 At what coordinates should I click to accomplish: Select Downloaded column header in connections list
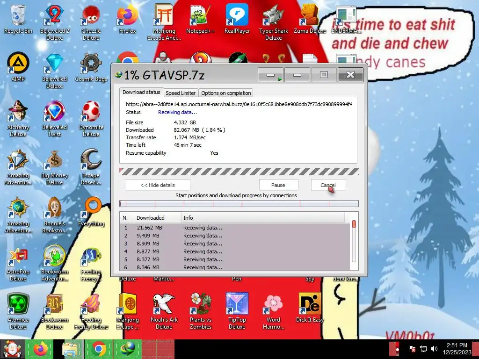[157, 218]
